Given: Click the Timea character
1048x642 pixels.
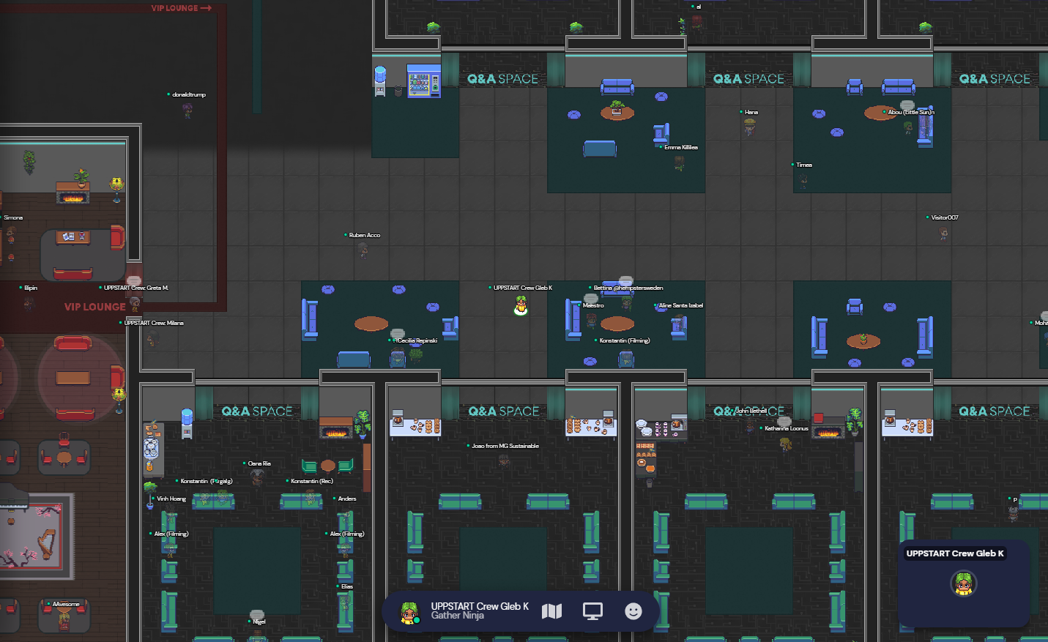Looking at the screenshot, I should click(803, 180).
